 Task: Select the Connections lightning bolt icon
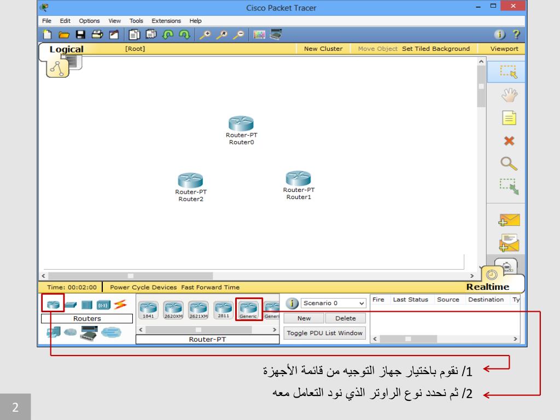[x=120, y=304]
